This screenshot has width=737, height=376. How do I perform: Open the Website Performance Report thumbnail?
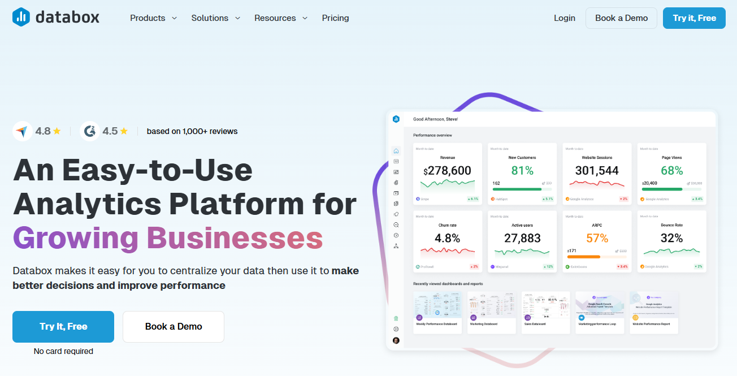[654, 313]
